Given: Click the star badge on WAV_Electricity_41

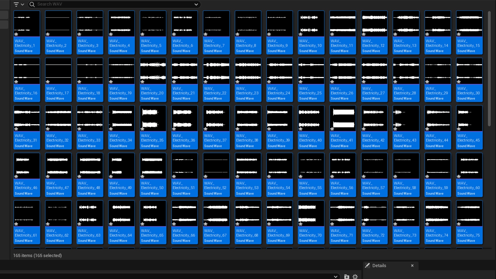Looking at the screenshot, I should click(x=332, y=129).
